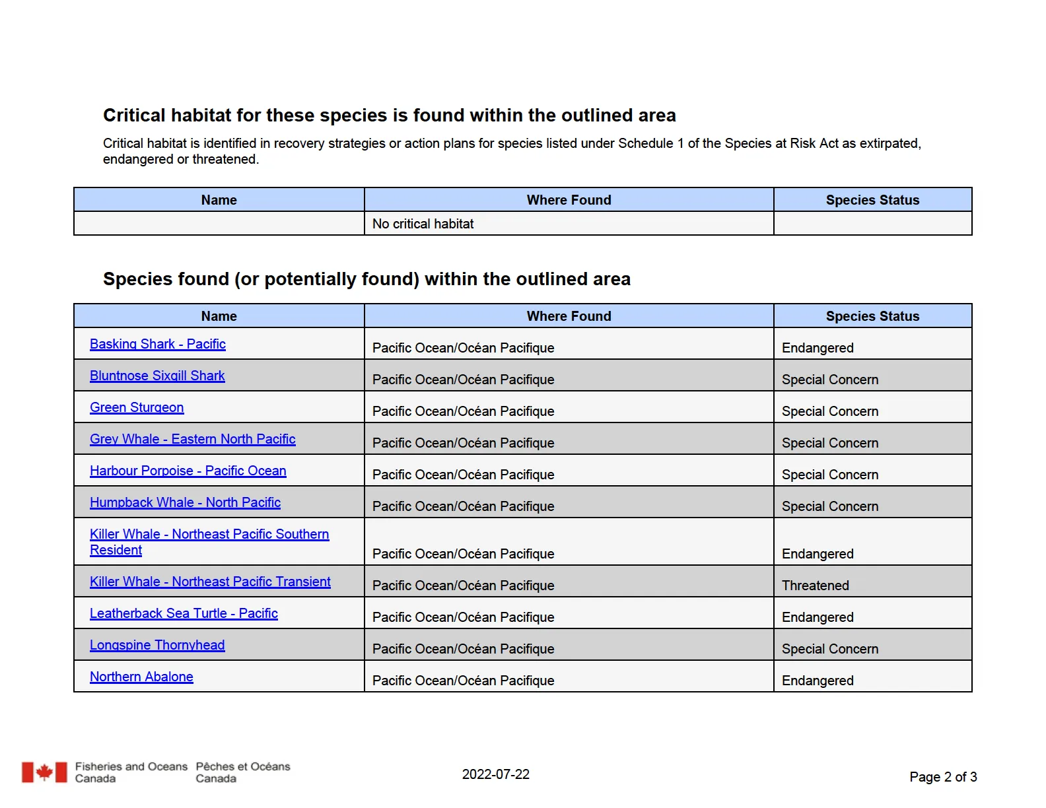This screenshot has width=1046, height=808.
Task: Click the Species found section heading
Action: 366,279
